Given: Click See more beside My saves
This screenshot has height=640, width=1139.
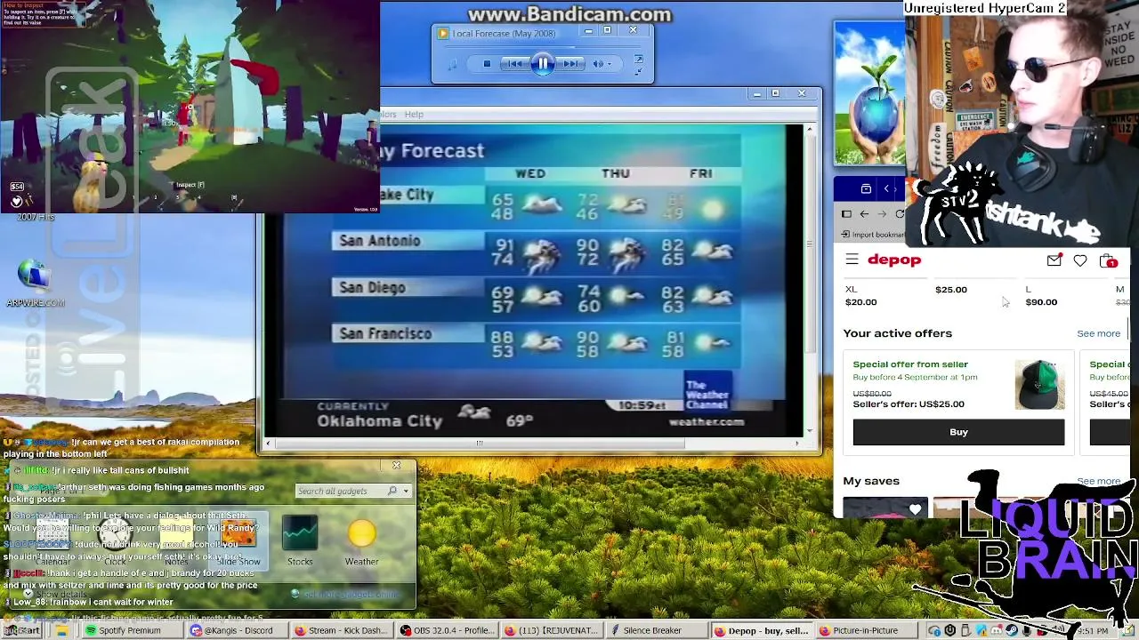Looking at the screenshot, I should [x=1098, y=481].
